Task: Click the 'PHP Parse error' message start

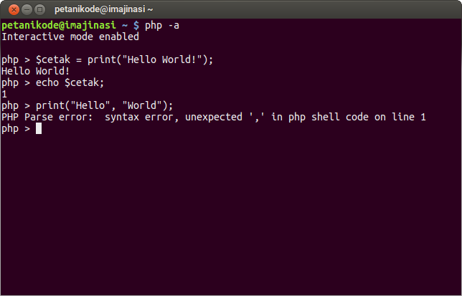Action: tap(47, 117)
